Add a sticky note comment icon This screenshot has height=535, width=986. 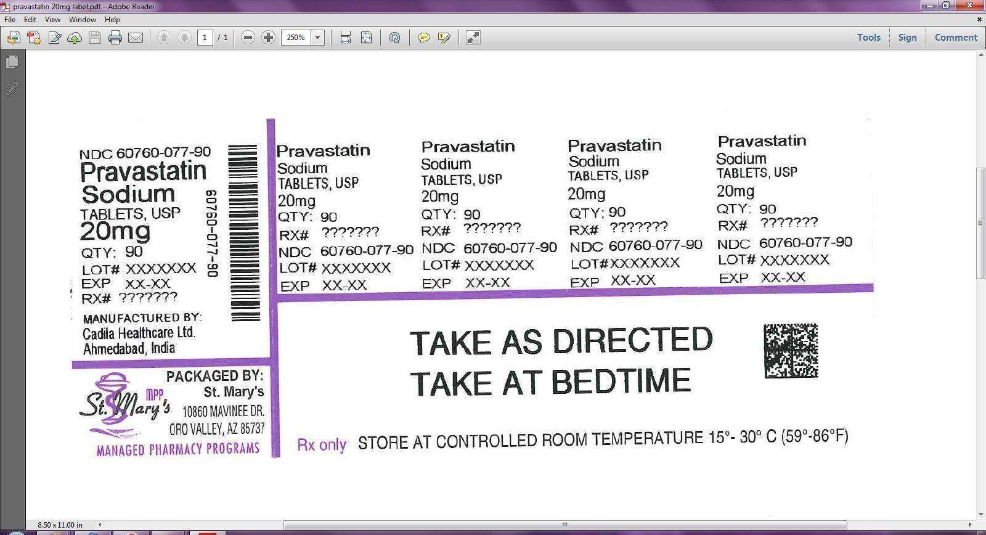[x=423, y=38]
